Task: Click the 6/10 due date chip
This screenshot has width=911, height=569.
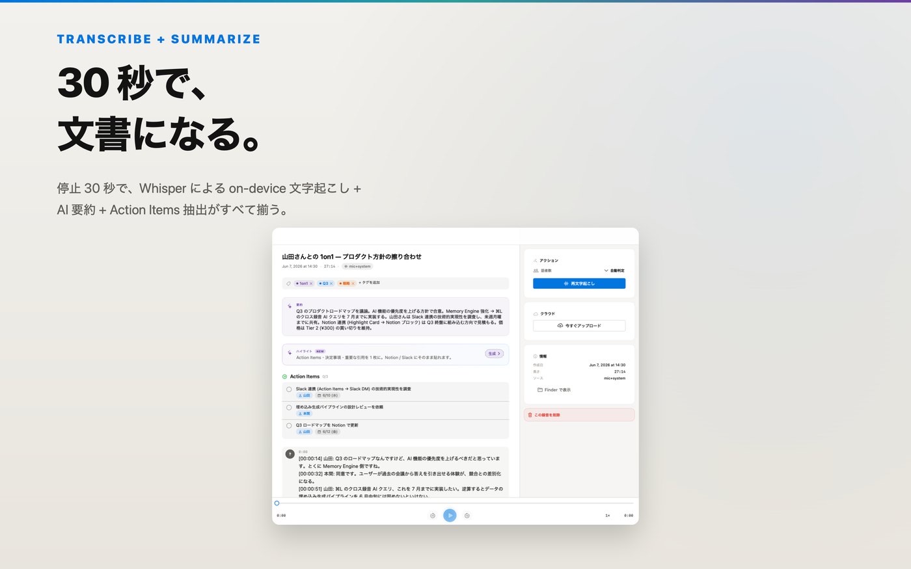Action: (x=327, y=395)
